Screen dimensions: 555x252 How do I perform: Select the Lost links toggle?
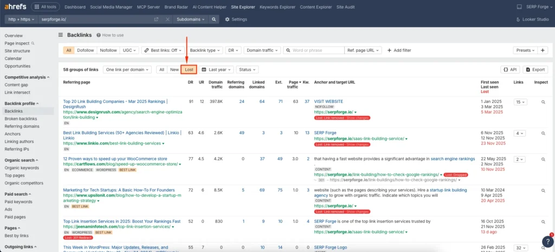pyautogui.click(x=189, y=70)
